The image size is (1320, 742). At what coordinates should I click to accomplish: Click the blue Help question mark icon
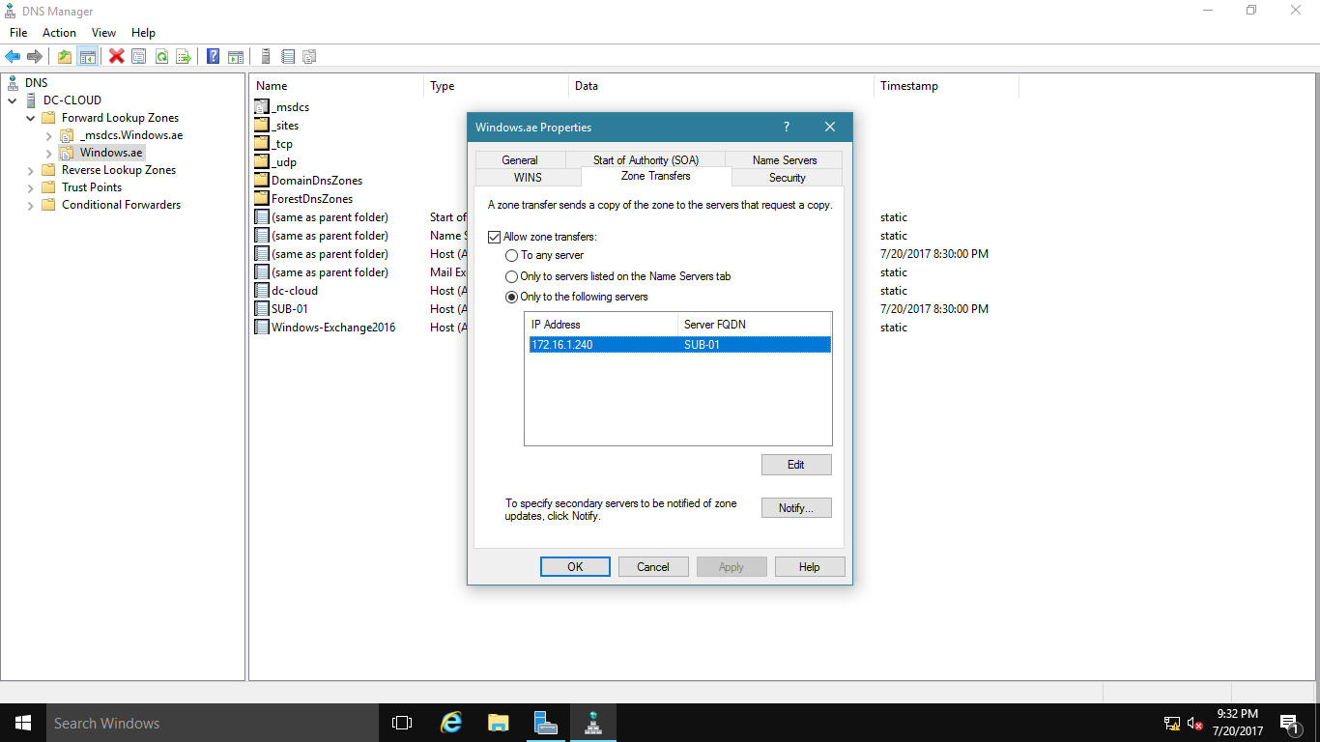coord(213,57)
